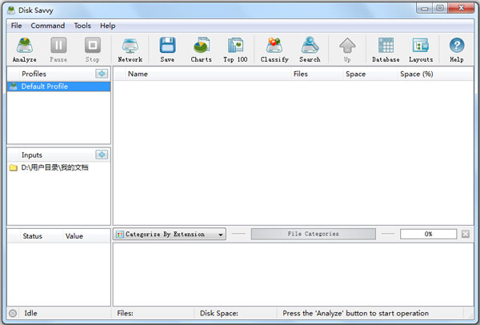This screenshot has width=480, height=325.
Task: Sort by Files column header
Action: tap(317, 74)
